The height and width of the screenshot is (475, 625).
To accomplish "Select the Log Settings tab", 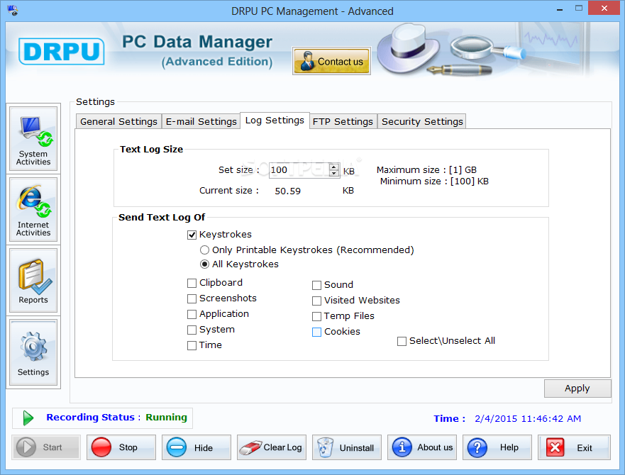I will pyautogui.click(x=275, y=121).
